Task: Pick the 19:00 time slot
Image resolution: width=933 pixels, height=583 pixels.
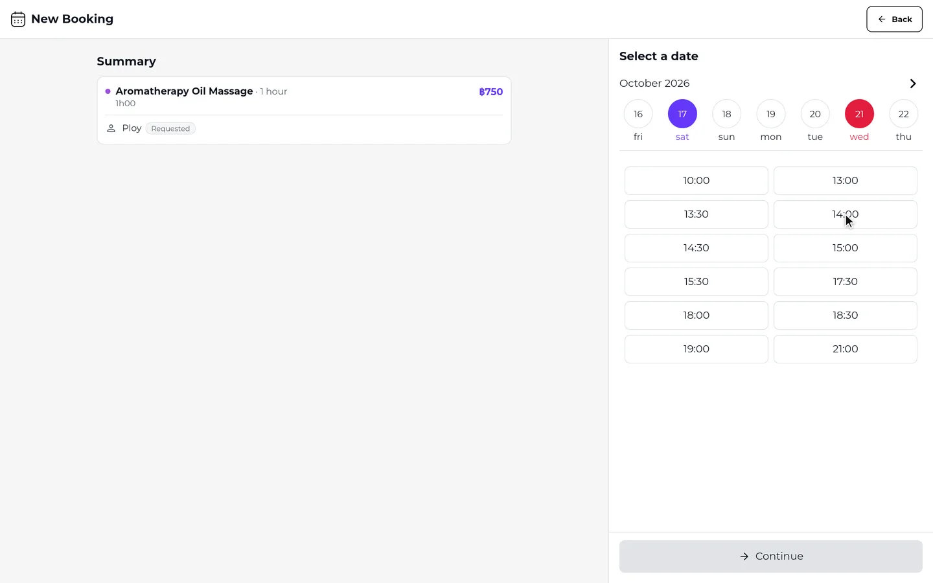Action: 697,349
